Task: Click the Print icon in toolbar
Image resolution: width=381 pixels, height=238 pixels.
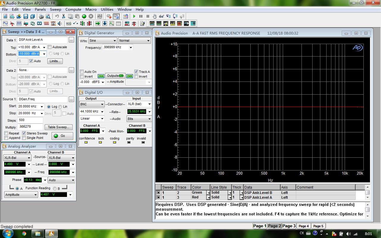Action: pos(41,16)
